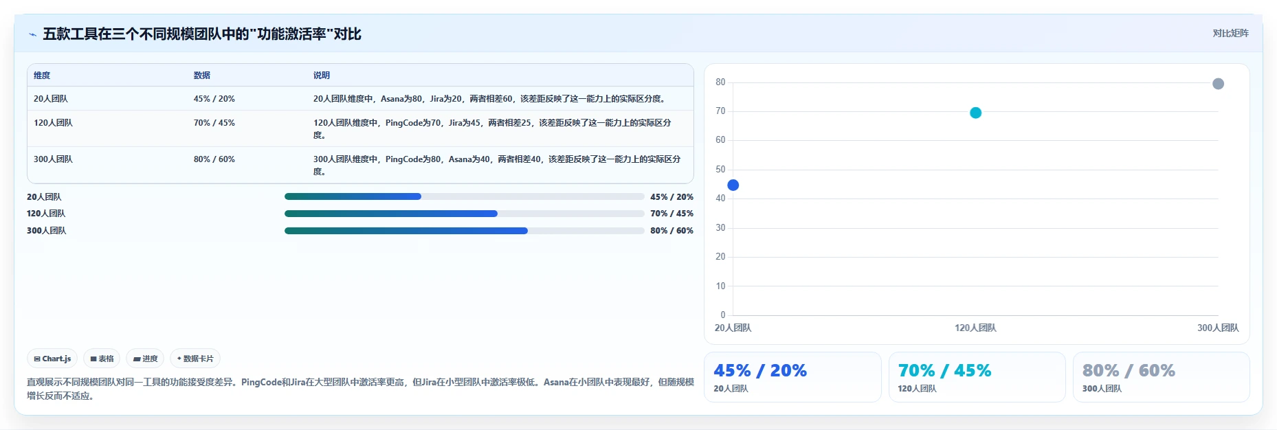Click the 20人团队 progress bar label
This screenshot has width=1277, height=430.
[x=44, y=197]
